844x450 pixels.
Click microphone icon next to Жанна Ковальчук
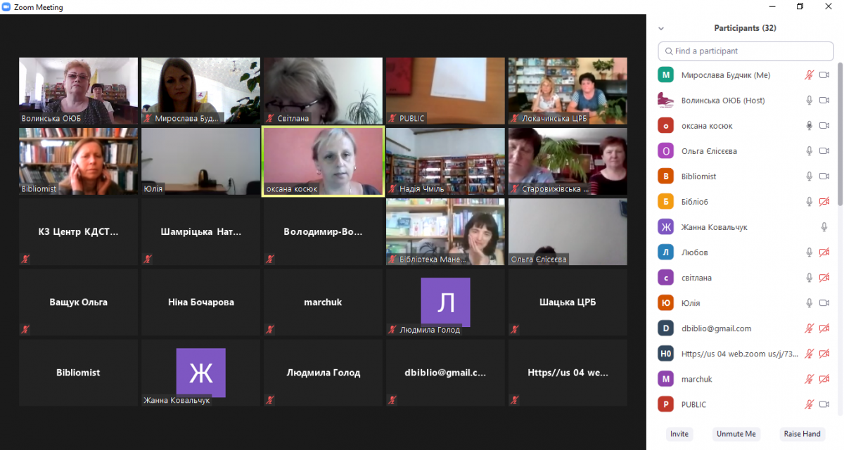coord(824,227)
